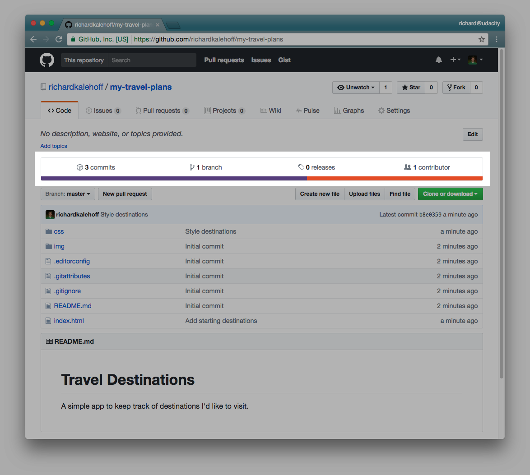Open the Unwatch watch settings
This screenshot has width=530, height=475.
tap(356, 88)
